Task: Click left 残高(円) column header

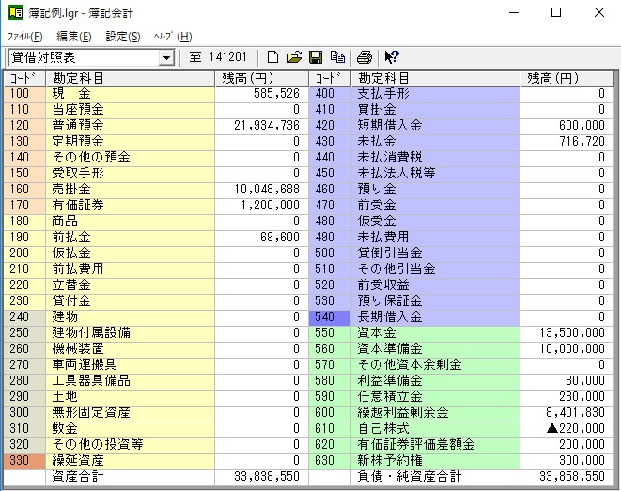Action: (x=261, y=79)
